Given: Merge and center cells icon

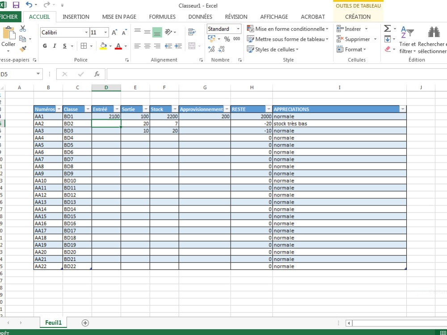Looking at the screenshot, I should click(x=192, y=46).
